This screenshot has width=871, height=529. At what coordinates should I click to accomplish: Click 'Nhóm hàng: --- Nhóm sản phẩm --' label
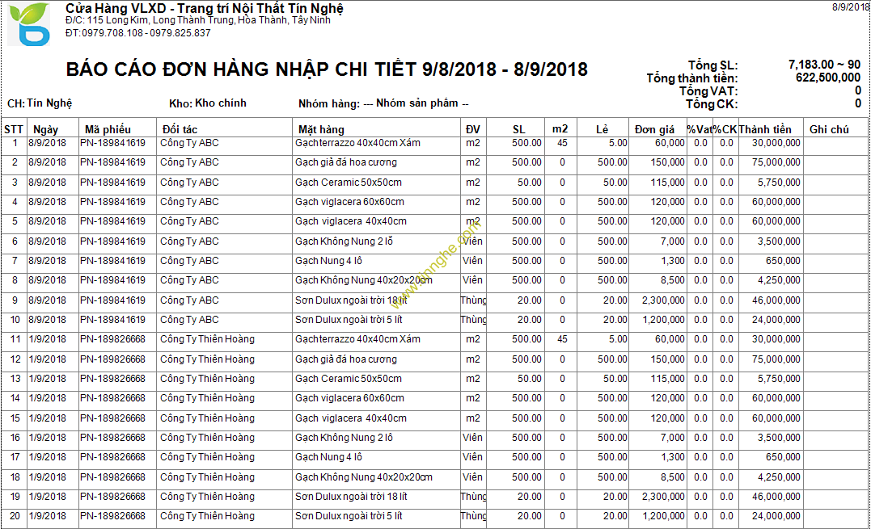pyautogui.click(x=383, y=103)
